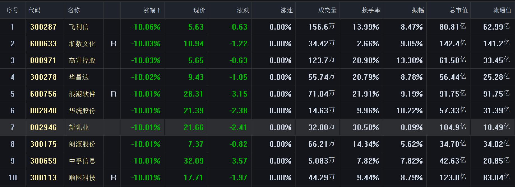The height and width of the screenshot is (187, 515).
Task: Select stock code 300175
Action: click(43, 144)
